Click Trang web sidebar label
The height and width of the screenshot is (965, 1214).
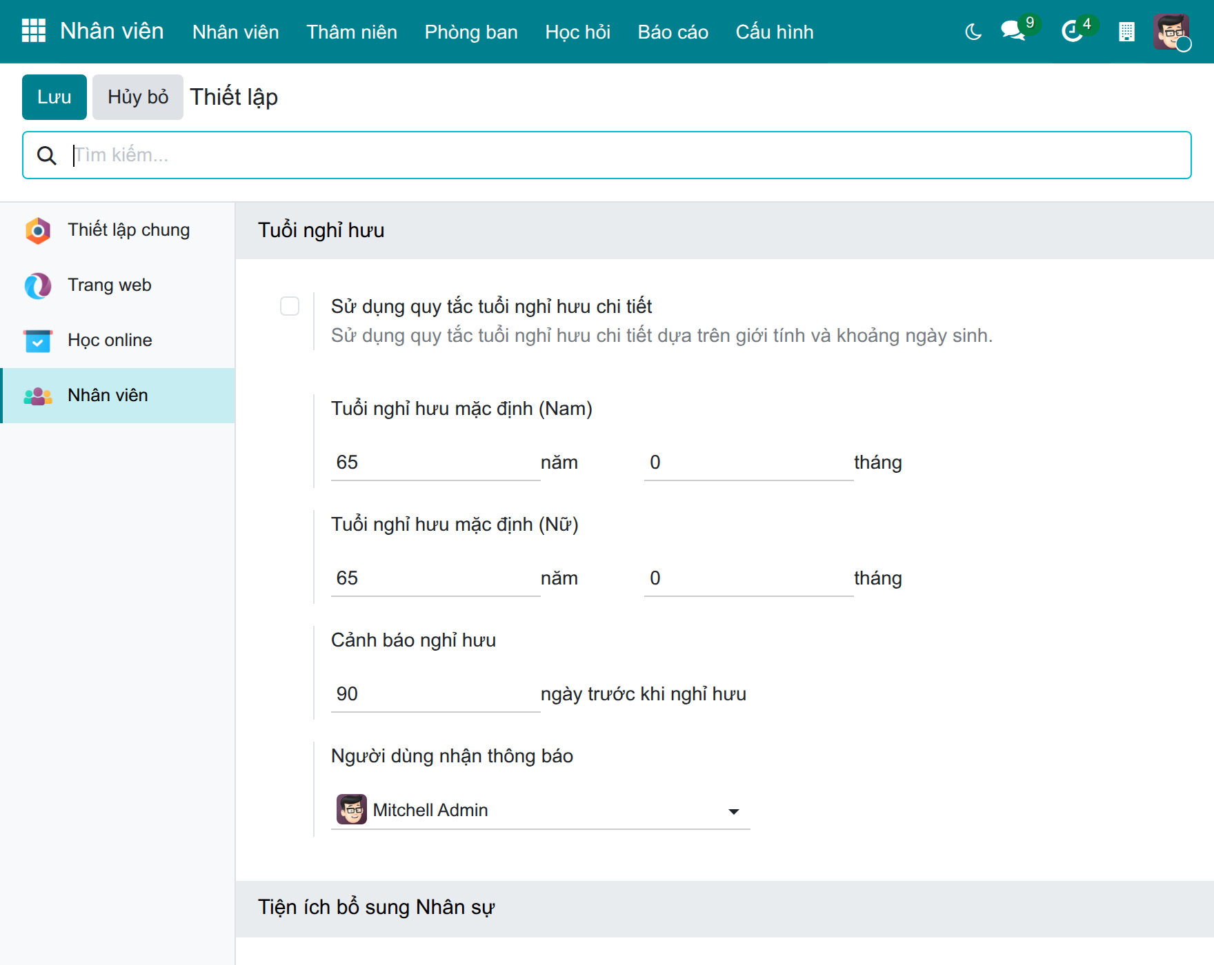[110, 285]
